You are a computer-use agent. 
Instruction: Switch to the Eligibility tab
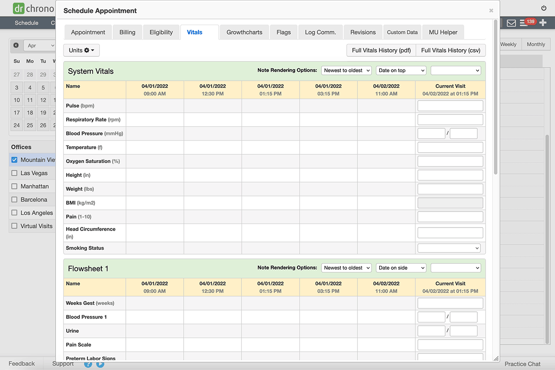[x=161, y=32]
